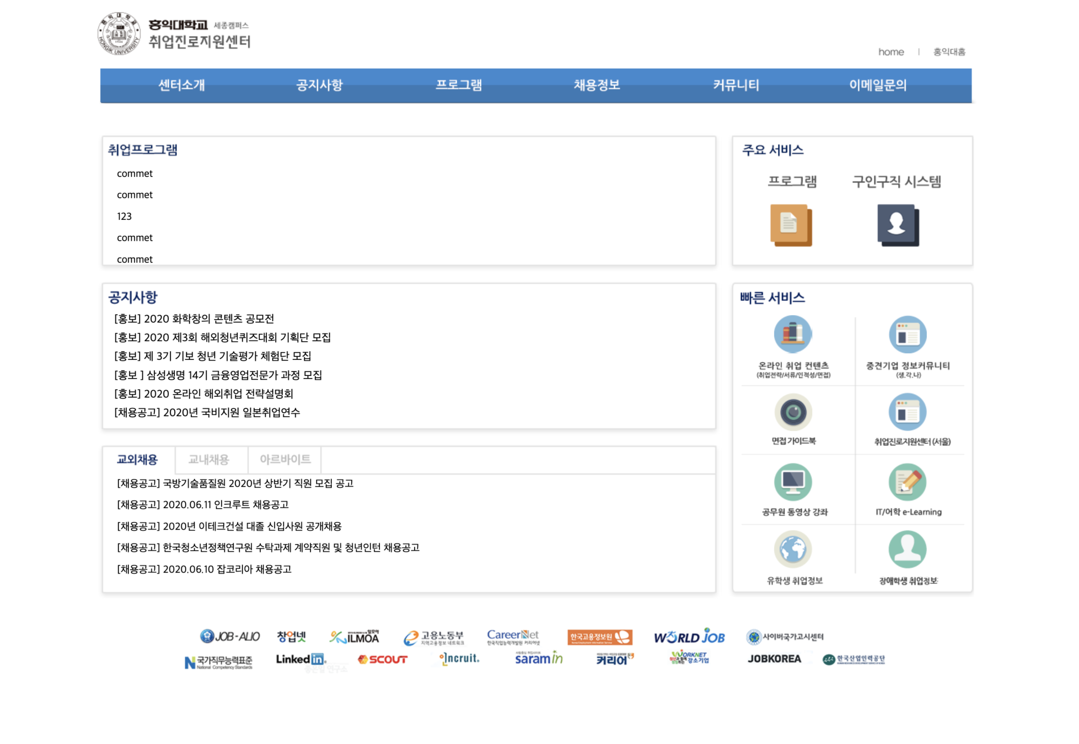Viewport: 1079px width, 744px height.
Task: Switch to the 교내채용 tab
Action: point(209,460)
